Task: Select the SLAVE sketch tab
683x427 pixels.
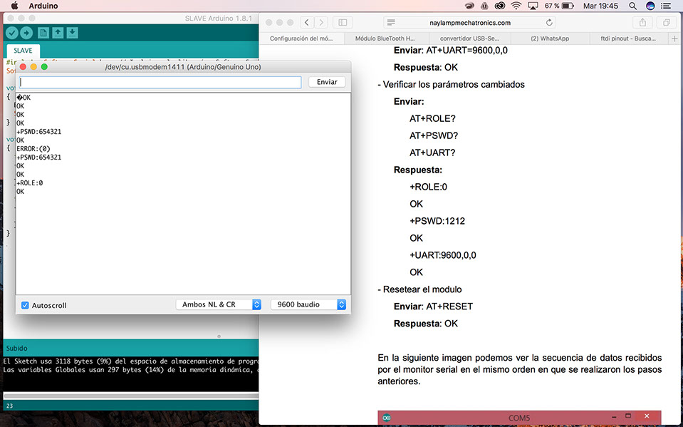Action: (x=23, y=51)
